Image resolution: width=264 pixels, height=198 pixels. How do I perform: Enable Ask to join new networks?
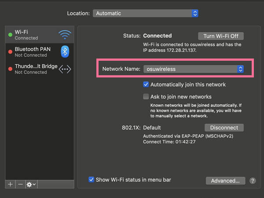146,97
